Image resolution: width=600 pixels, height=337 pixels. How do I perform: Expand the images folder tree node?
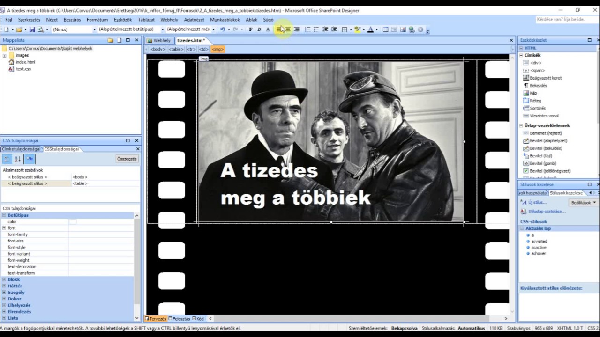4,55
